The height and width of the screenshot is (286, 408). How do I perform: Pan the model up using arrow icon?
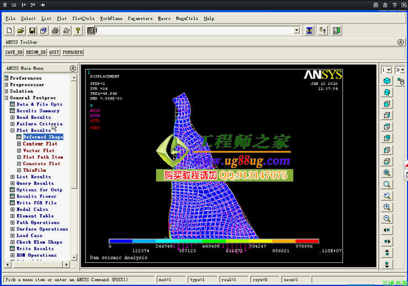[x=387, y=253]
